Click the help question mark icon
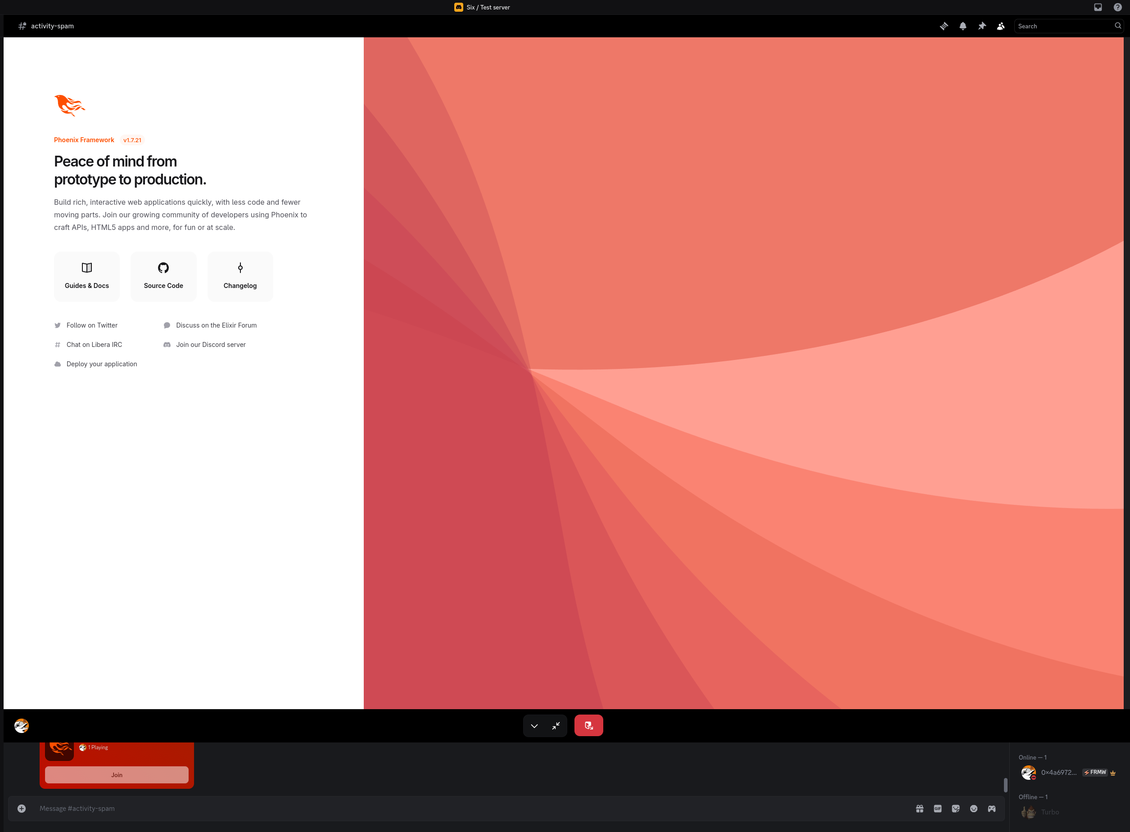This screenshot has width=1130, height=832. tap(1117, 7)
